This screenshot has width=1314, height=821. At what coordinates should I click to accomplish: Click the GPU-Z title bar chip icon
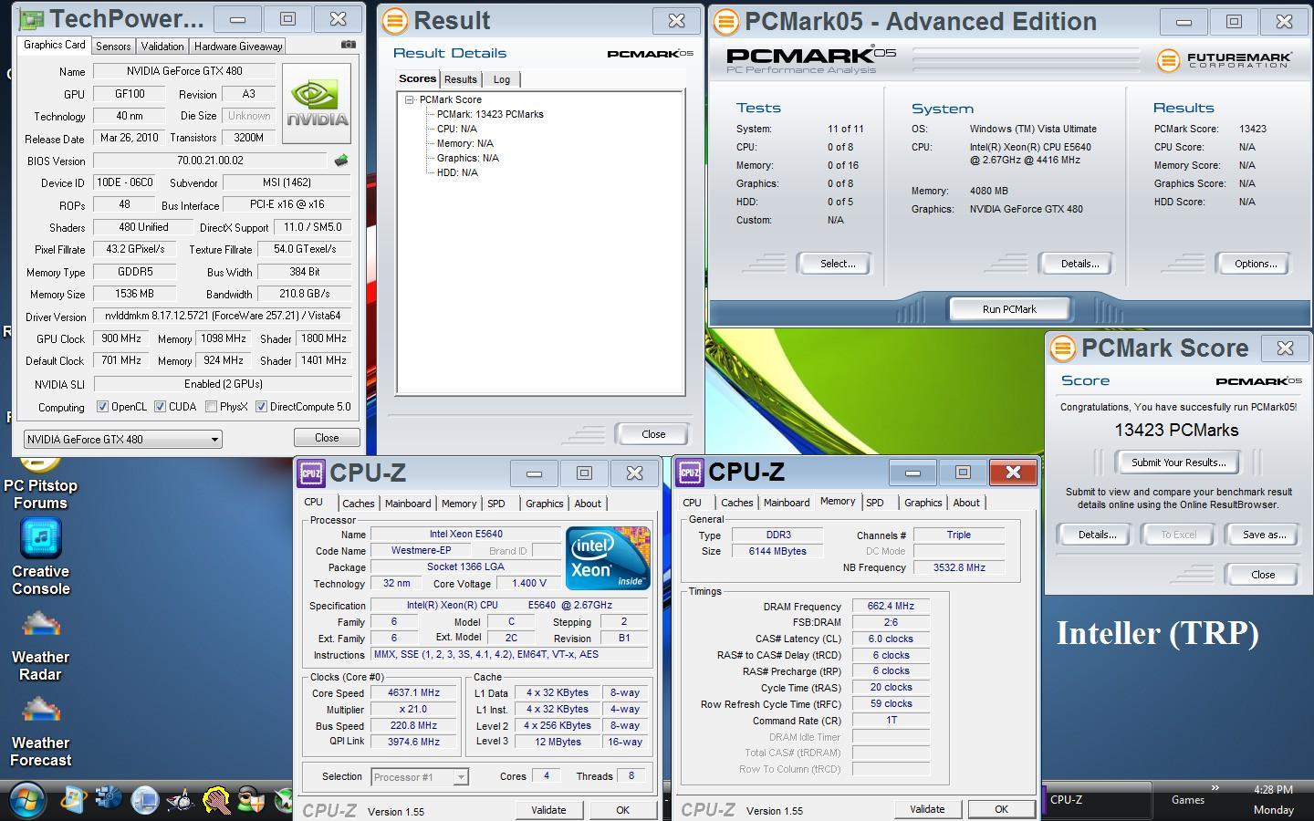tap(31, 18)
